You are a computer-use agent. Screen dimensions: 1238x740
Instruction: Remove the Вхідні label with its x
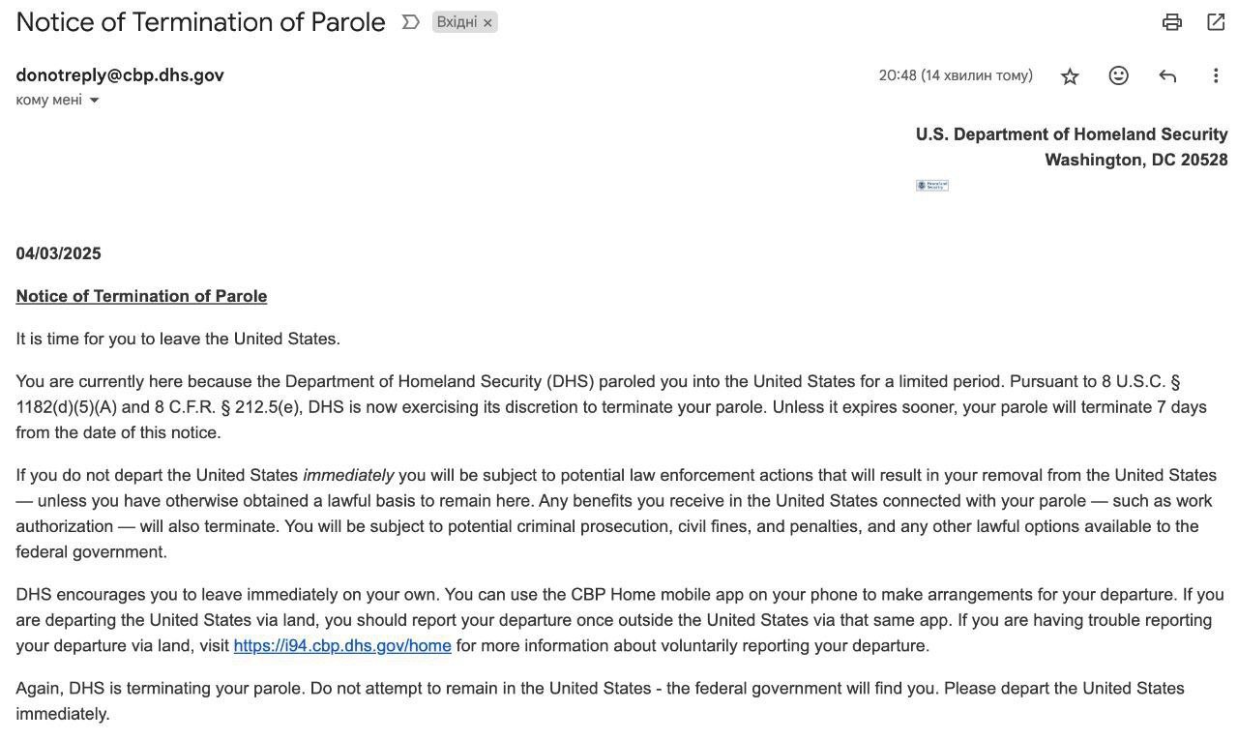point(487,23)
